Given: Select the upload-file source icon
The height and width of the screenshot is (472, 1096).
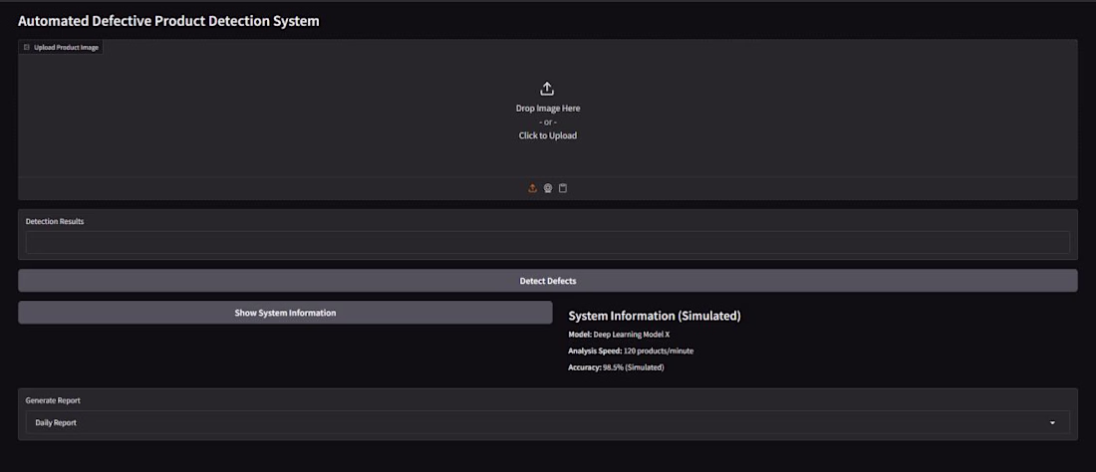Looking at the screenshot, I should pos(533,188).
